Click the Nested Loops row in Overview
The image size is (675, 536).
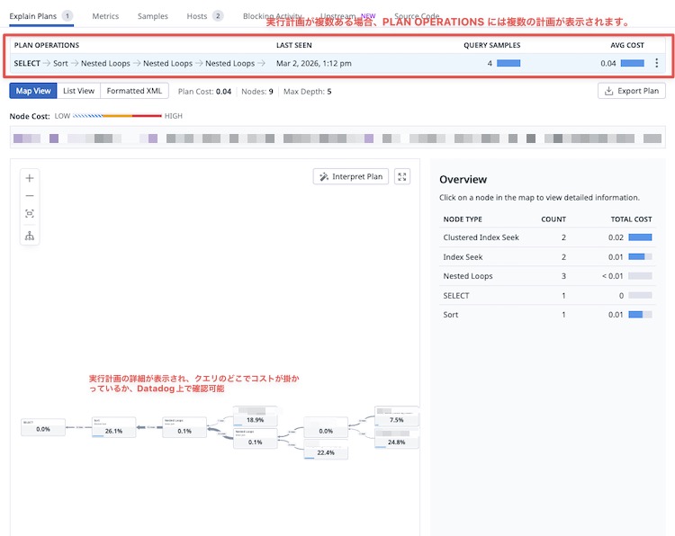click(547, 276)
